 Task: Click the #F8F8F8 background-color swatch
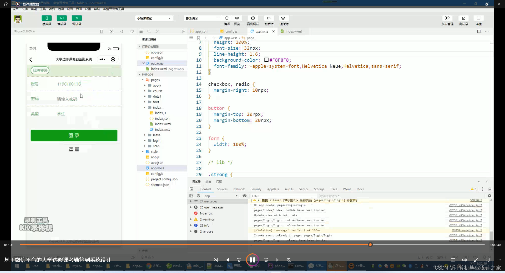(266, 60)
